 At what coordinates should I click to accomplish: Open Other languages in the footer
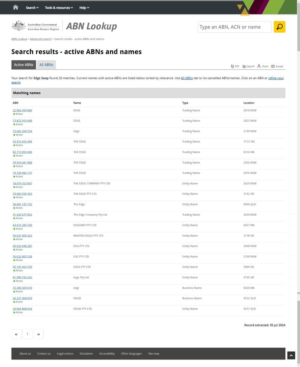[131, 353]
